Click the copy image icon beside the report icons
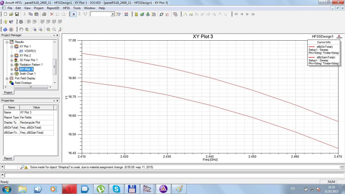 pos(175,14)
